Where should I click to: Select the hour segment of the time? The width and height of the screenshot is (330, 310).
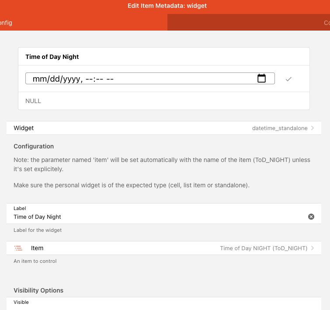(x=89, y=79)
